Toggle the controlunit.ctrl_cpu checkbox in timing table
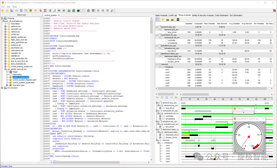 click(x=160, y=35)
